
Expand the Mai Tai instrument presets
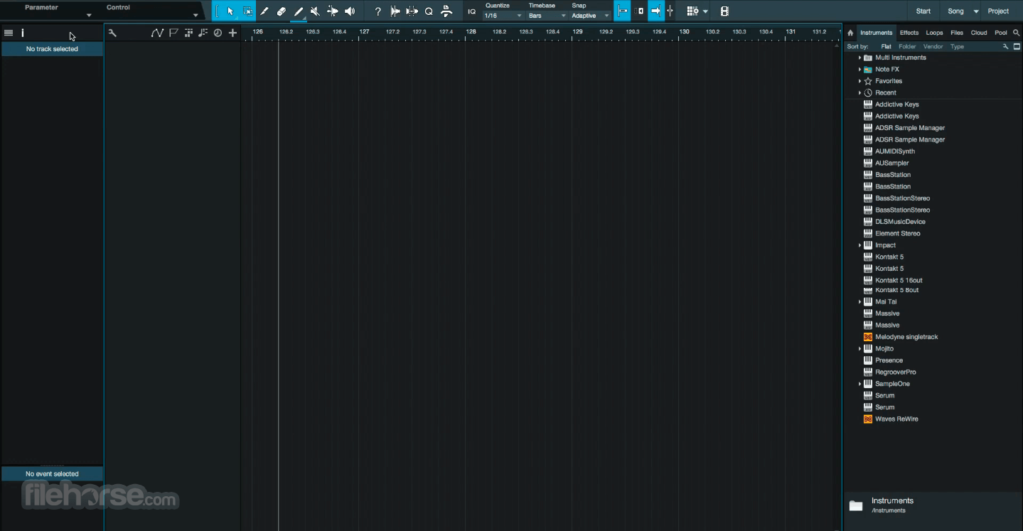coord(859,302)
